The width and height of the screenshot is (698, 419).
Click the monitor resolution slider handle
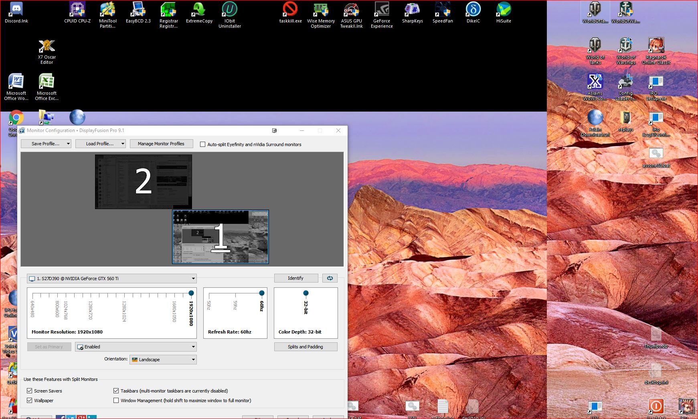[191, 293]
